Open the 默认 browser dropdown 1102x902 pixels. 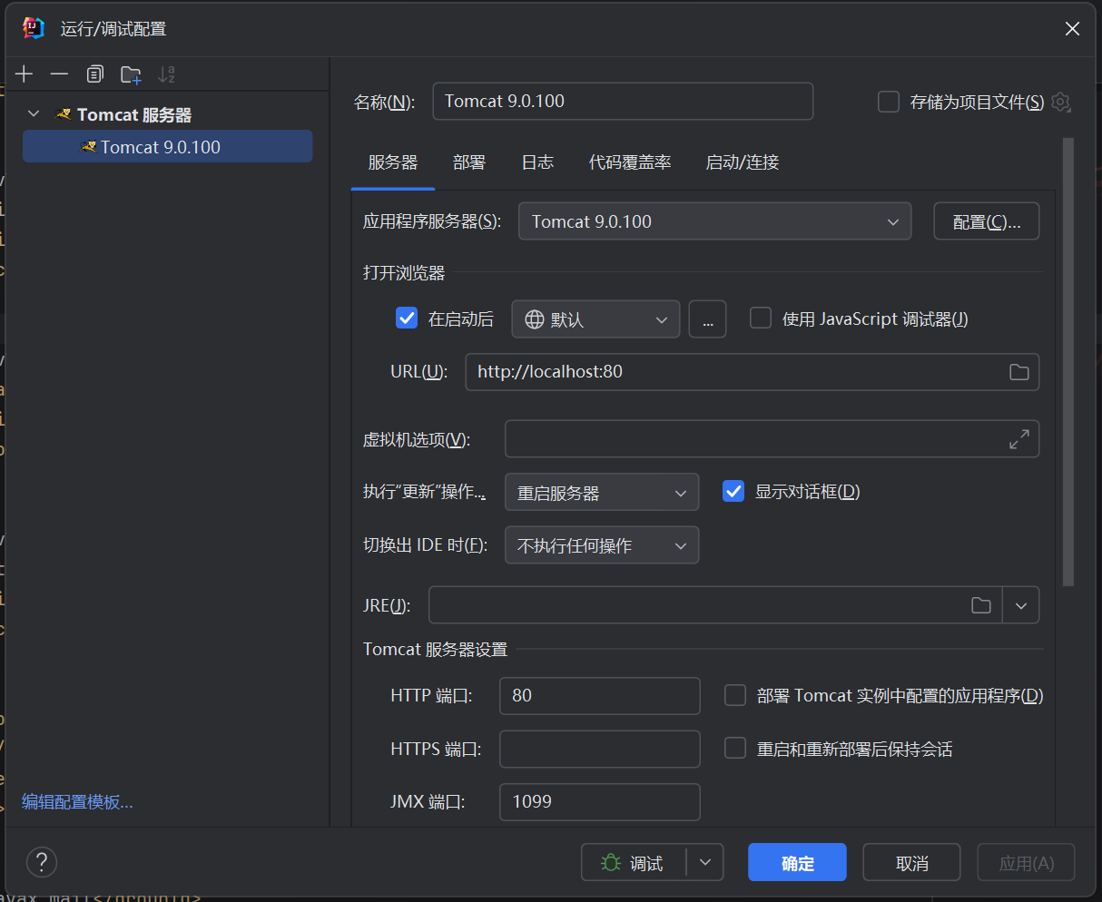pyautogui.click(x=595, y=319)
